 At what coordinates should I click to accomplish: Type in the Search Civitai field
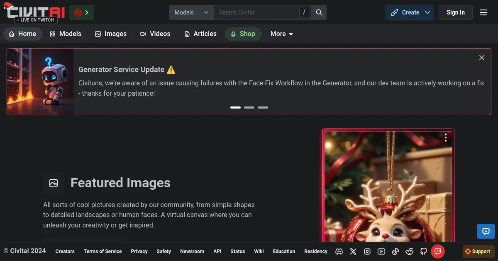[257, 12]
